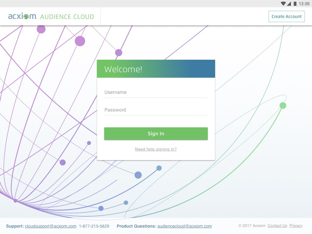Click the © 2017 Acxiom copyright text
Viewport: 312px width, 234px height.
pos(252,226)
